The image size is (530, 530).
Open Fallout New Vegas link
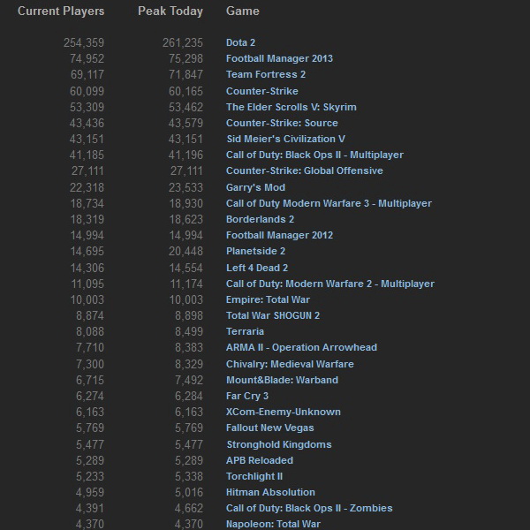[269, 428]
